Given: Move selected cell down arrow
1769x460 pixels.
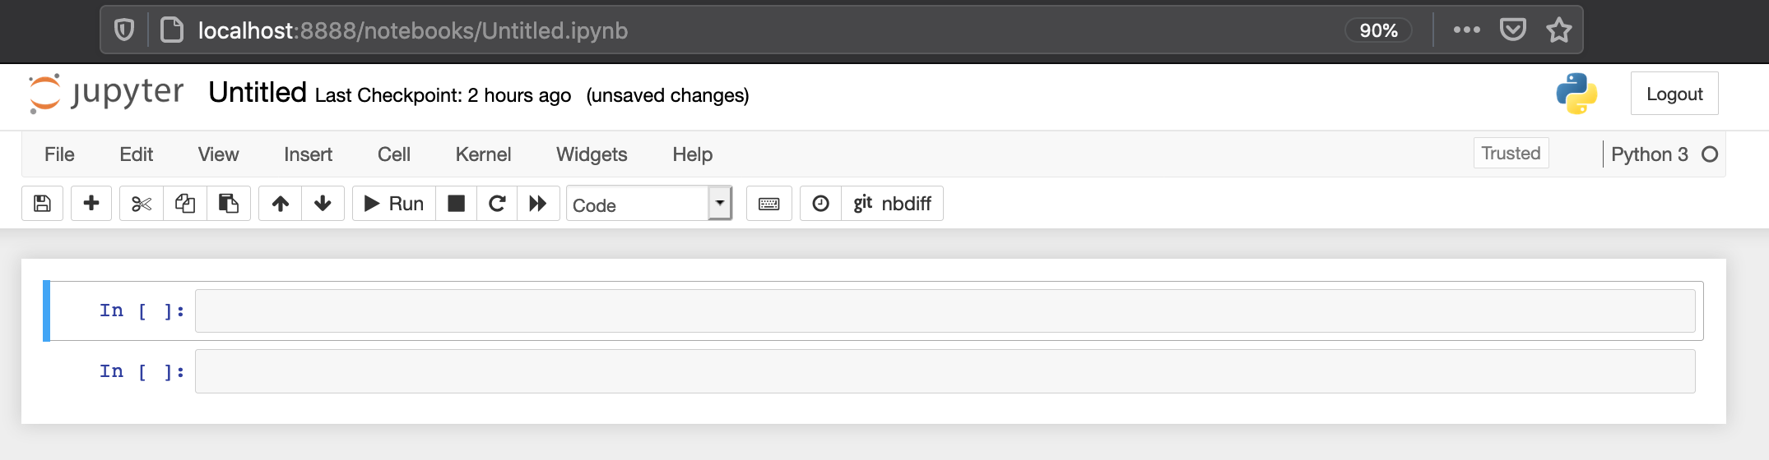Looking at the screenshot, I should [323, 204].
